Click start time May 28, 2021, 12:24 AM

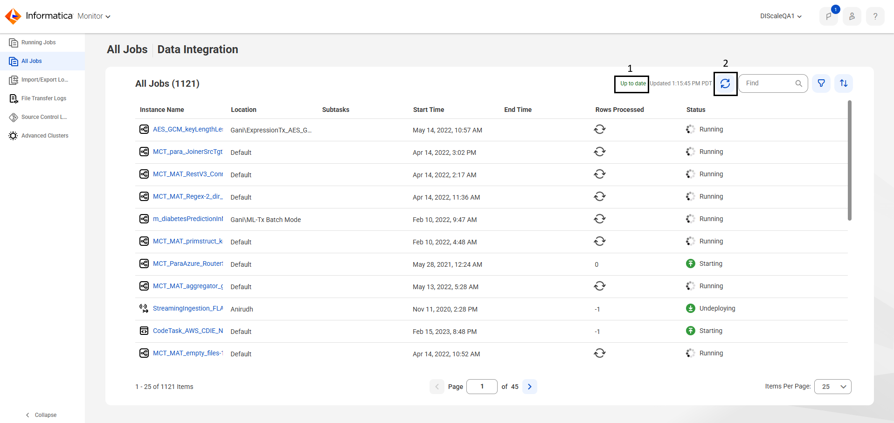tap(447, 264)
